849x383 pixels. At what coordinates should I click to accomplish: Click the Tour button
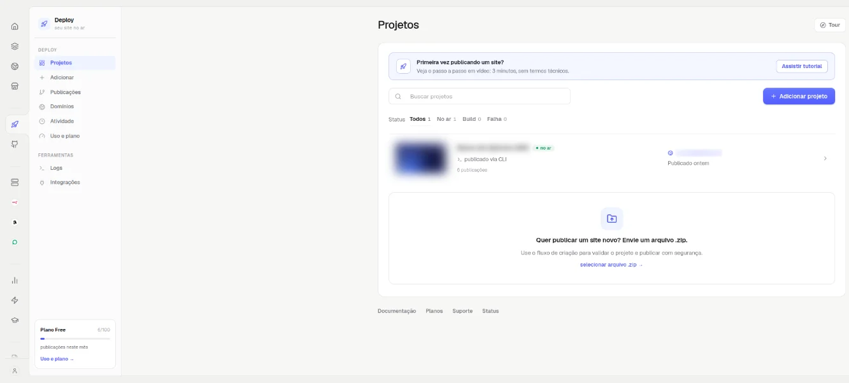click(830, 25)
